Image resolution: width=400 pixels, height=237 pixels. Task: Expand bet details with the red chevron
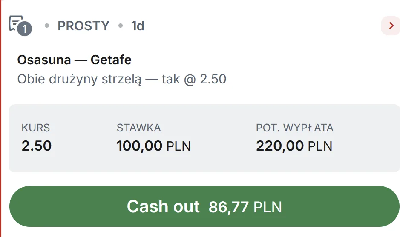pyautogui.click(x=390, y=26)
